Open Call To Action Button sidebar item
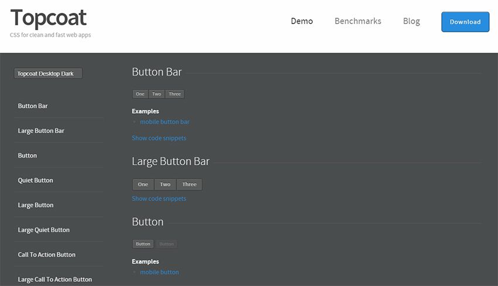 pos(46,255)
